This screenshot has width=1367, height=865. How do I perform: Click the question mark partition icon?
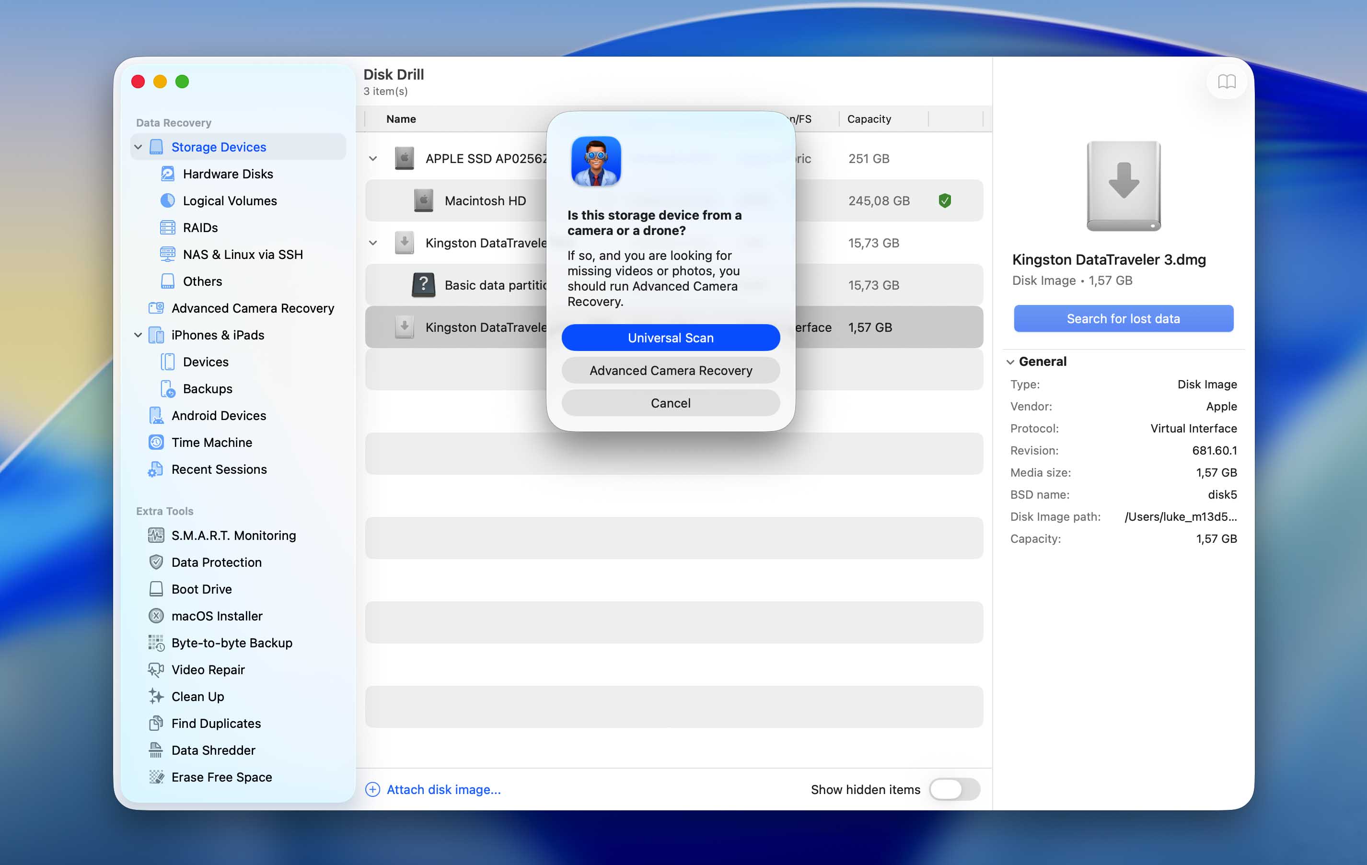[423, 285]
